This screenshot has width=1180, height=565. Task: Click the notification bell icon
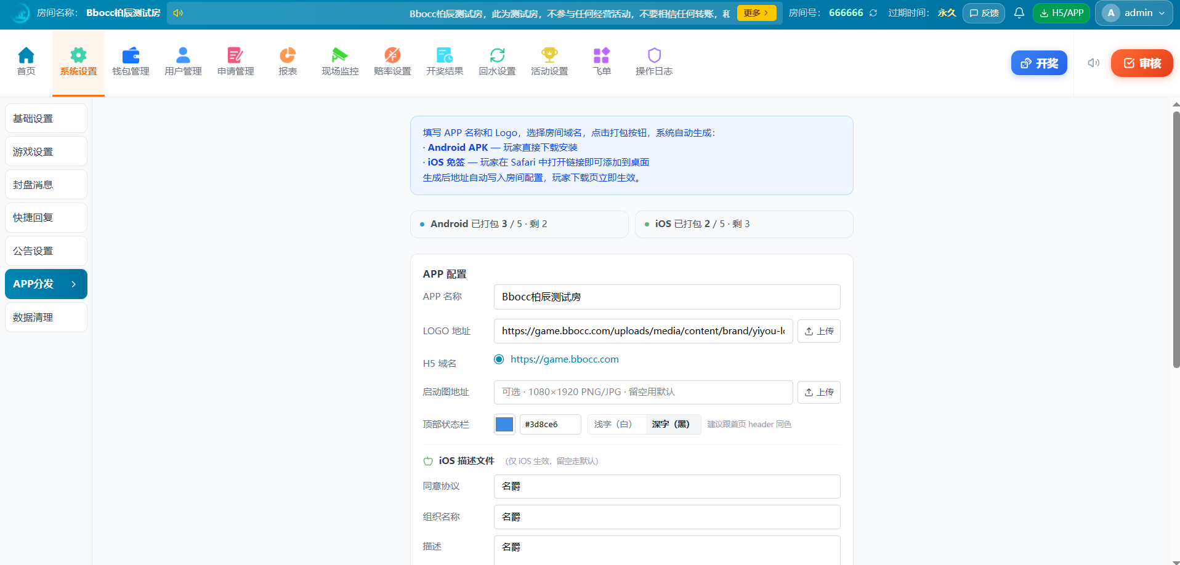[x=1019, y=13]
